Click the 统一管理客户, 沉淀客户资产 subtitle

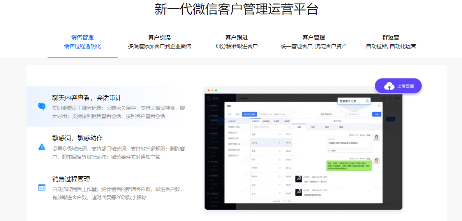(x=314, y=46)
